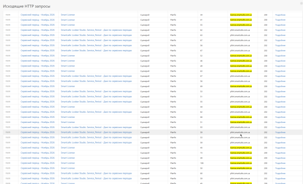Screen dimensions: 303x184
Task: Open Подробнее link in row with value 82
Action: 280,30
